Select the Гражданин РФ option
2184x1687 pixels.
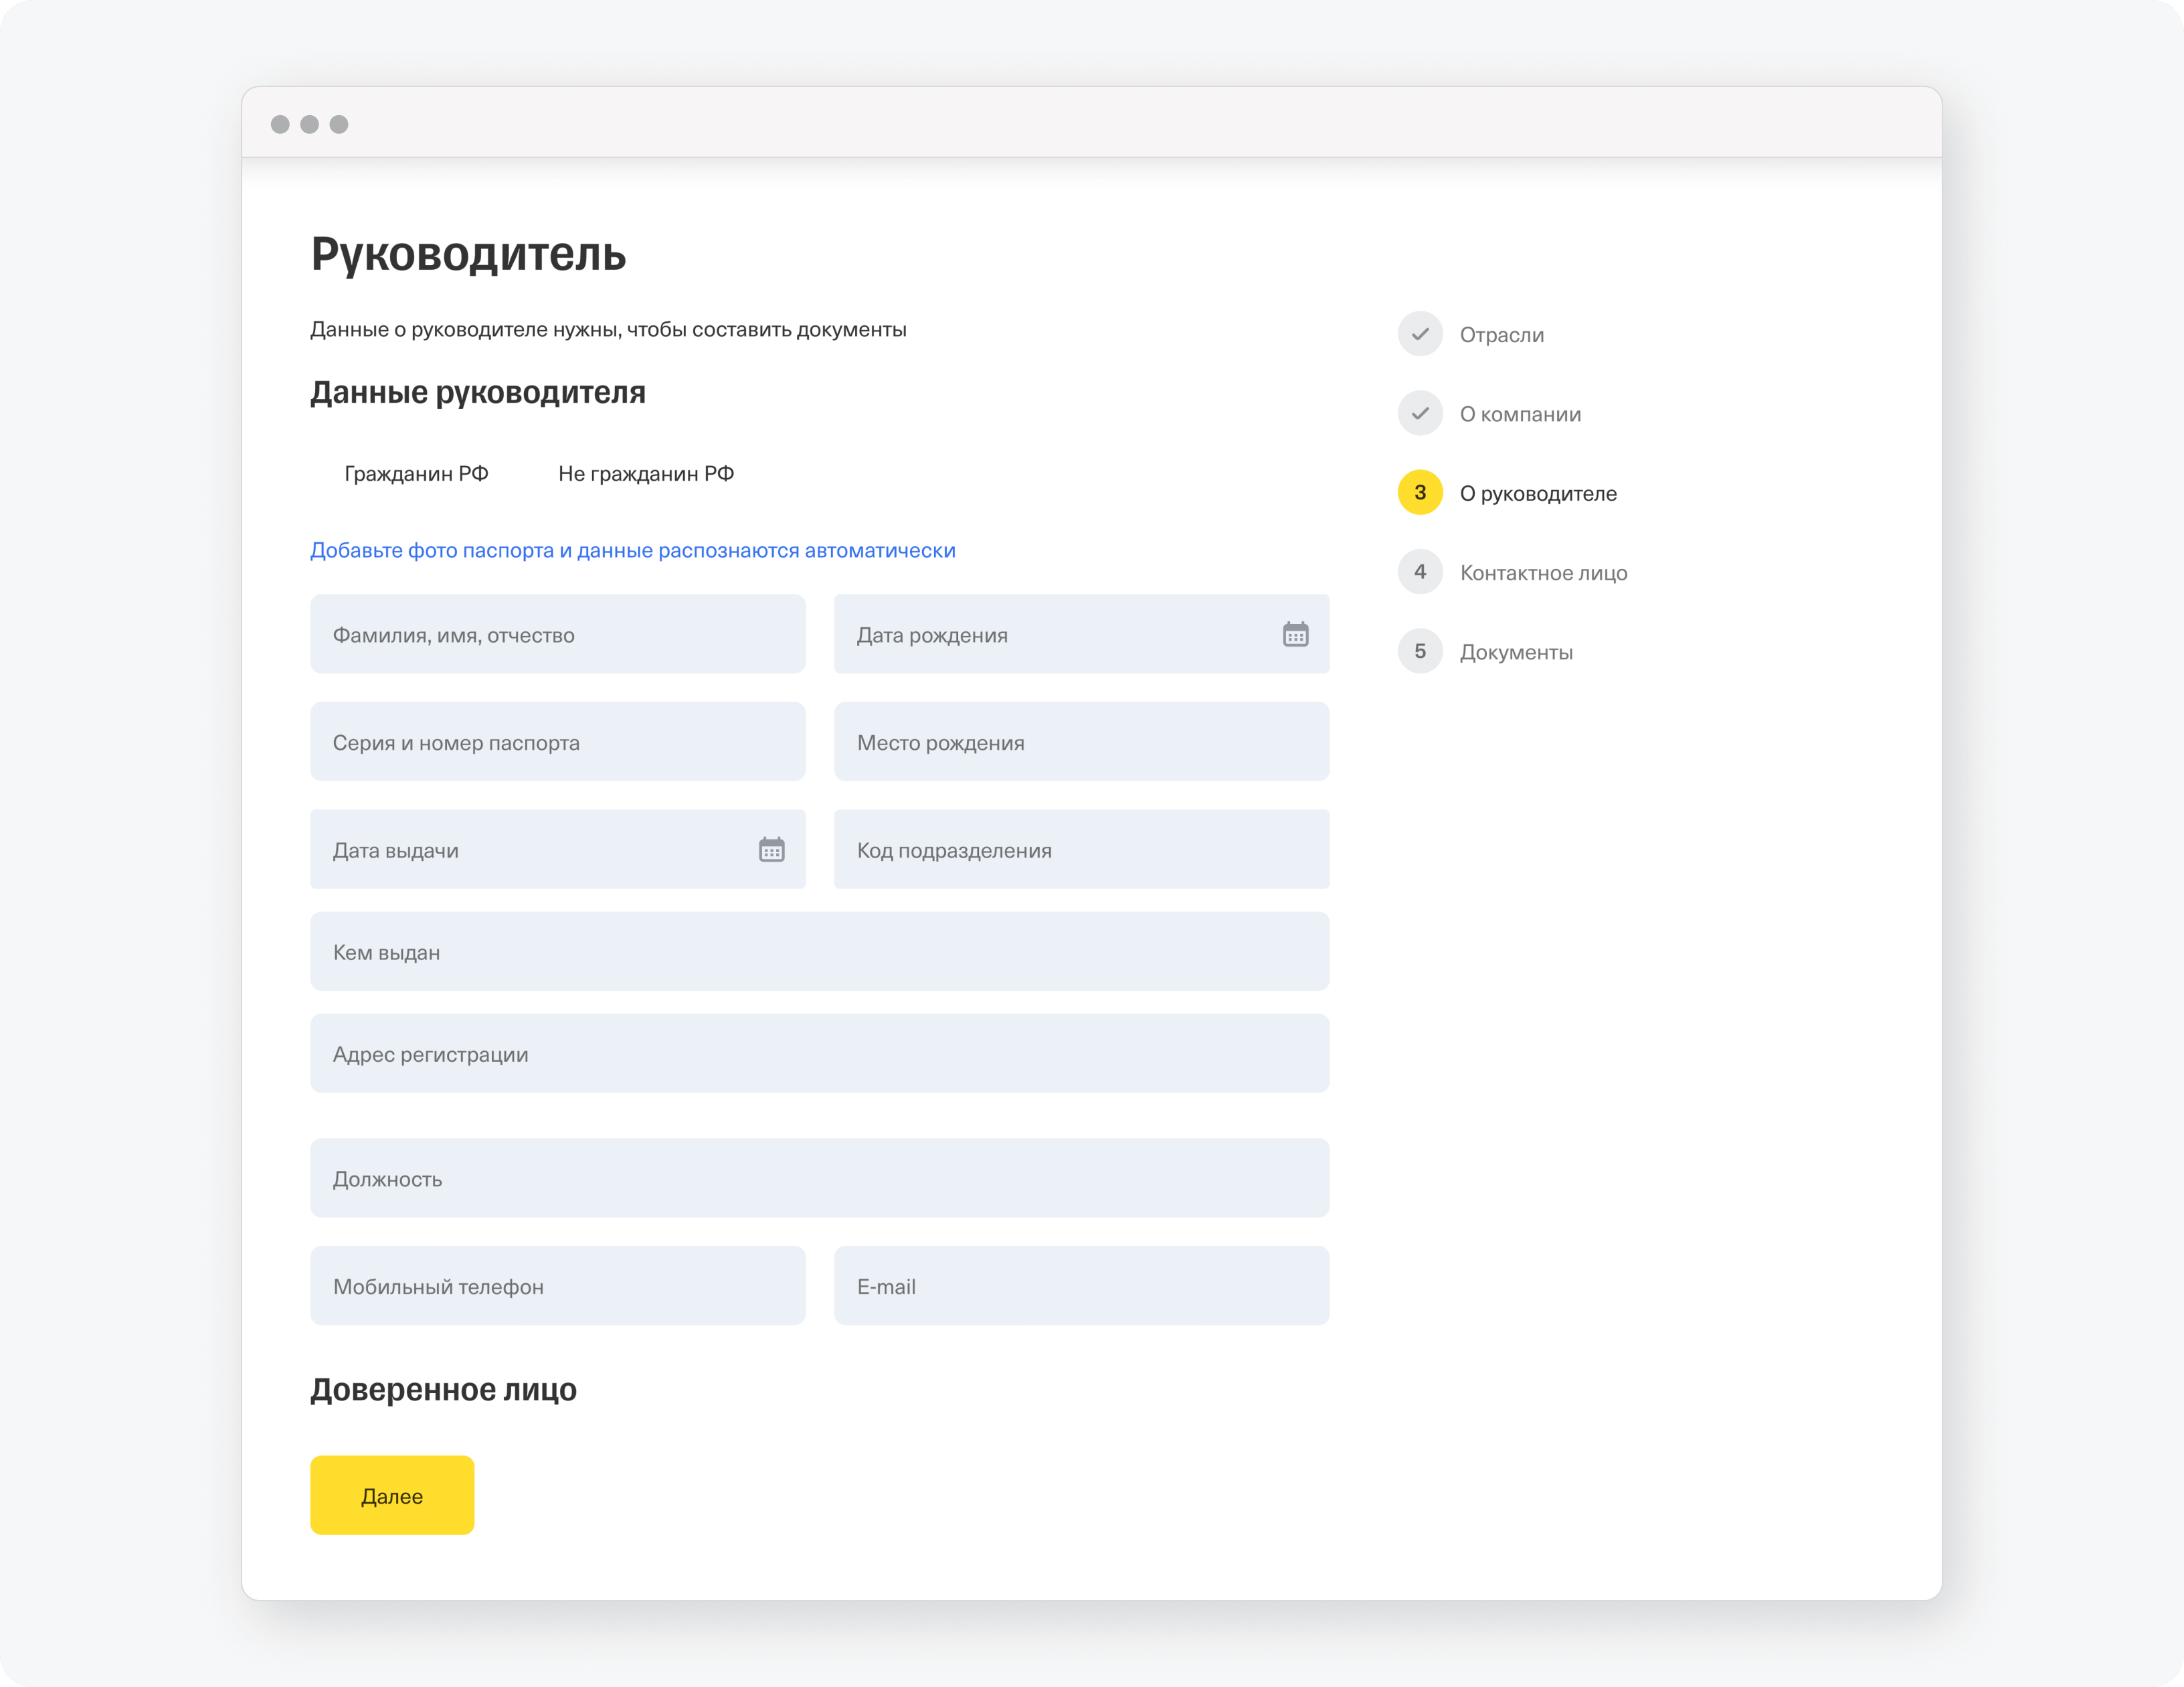click(x=416, y=473)
